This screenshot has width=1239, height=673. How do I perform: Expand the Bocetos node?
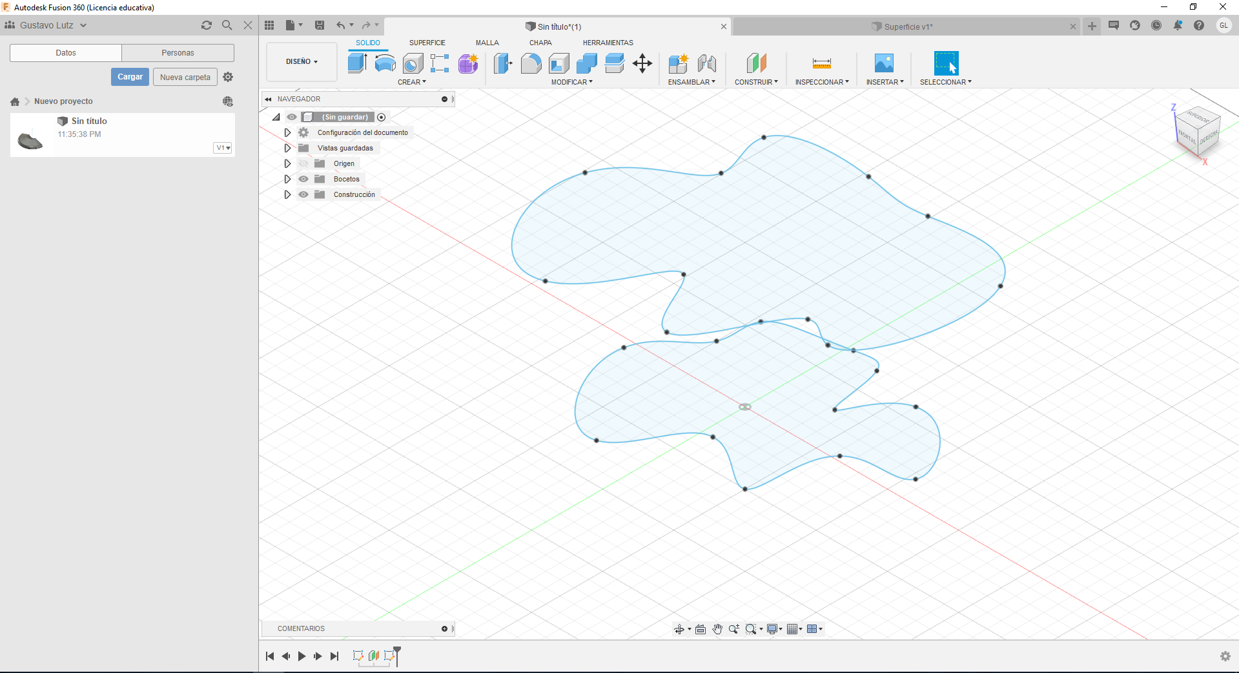coord(287,179)
